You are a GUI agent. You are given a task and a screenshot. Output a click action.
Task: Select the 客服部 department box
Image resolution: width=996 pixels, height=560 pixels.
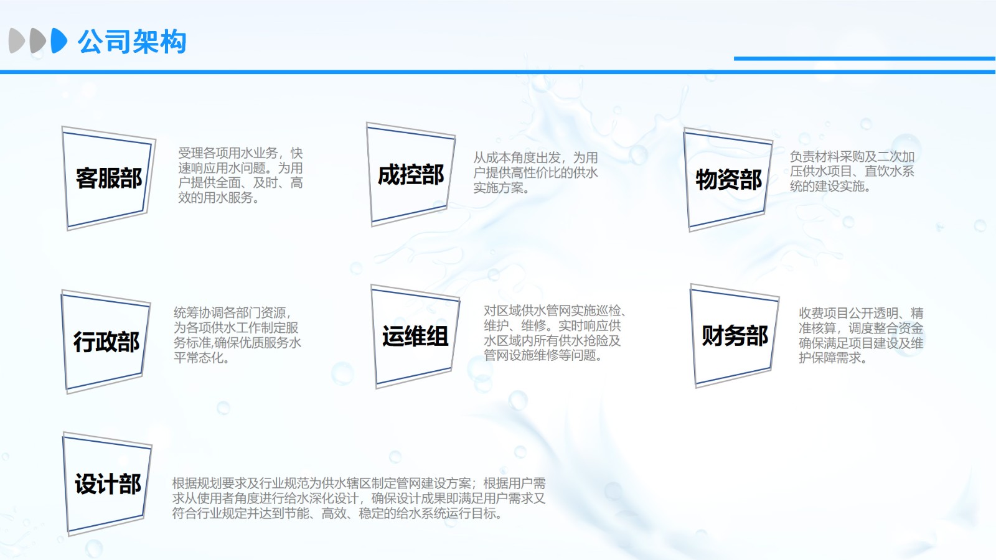coord(109,179)
